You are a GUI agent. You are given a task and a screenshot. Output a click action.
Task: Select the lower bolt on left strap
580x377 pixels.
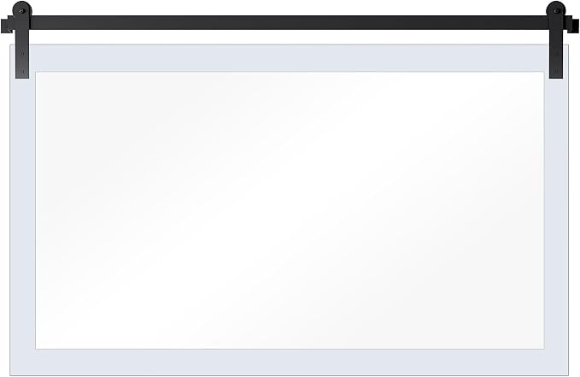tap(22, 71)
